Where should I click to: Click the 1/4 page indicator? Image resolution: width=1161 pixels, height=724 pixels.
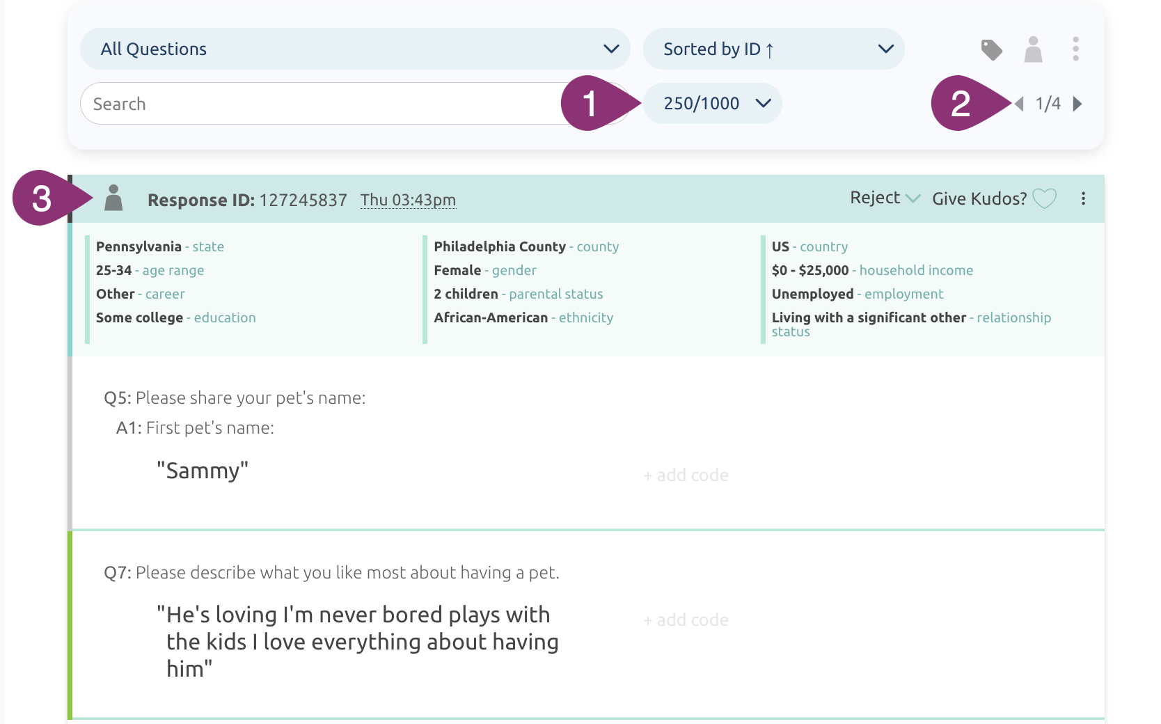pyautogui.click(x=1048, y=104)
